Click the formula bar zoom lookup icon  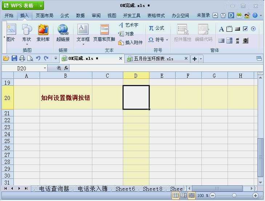tap(59, 68)
